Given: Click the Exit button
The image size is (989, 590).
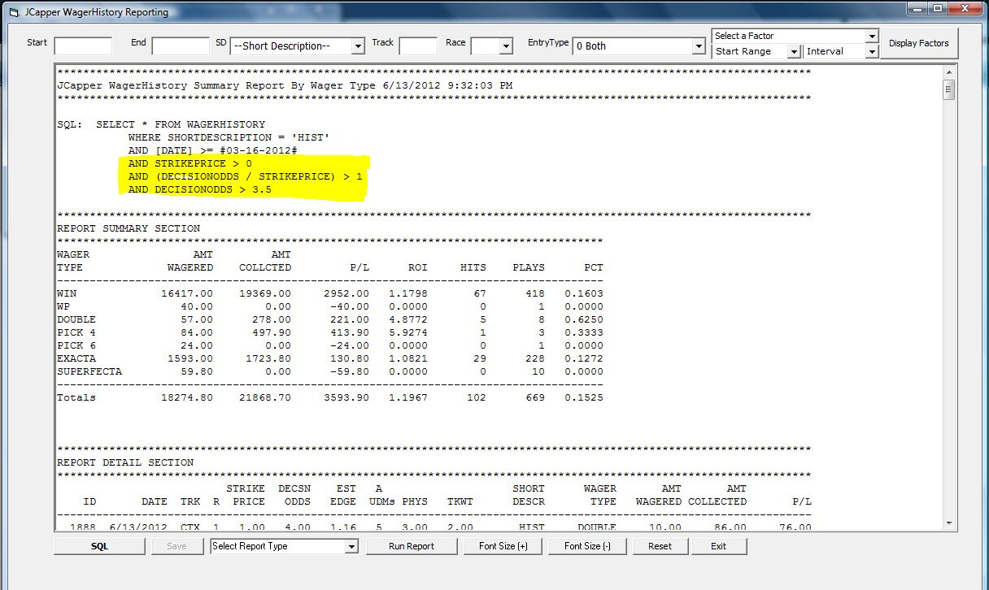Looking at the screenshot, I should pyautogui.click(x=718, y=546).
